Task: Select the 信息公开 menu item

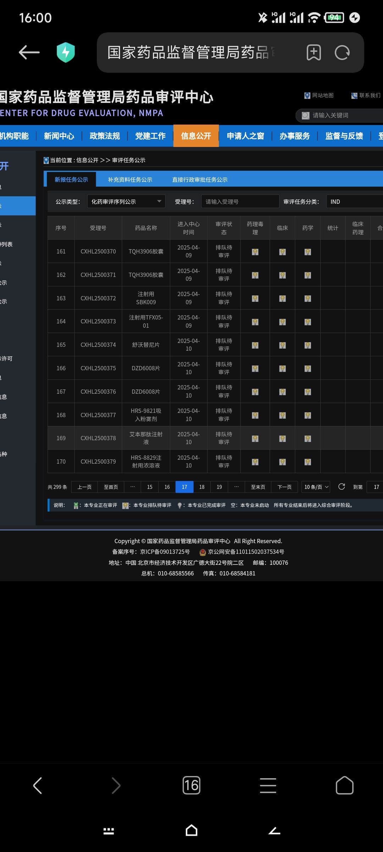Action: pyautogui.click(x=196, y=136)
